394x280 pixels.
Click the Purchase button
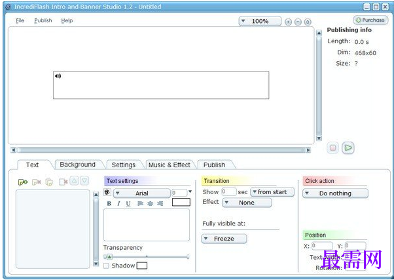[370, 20]
